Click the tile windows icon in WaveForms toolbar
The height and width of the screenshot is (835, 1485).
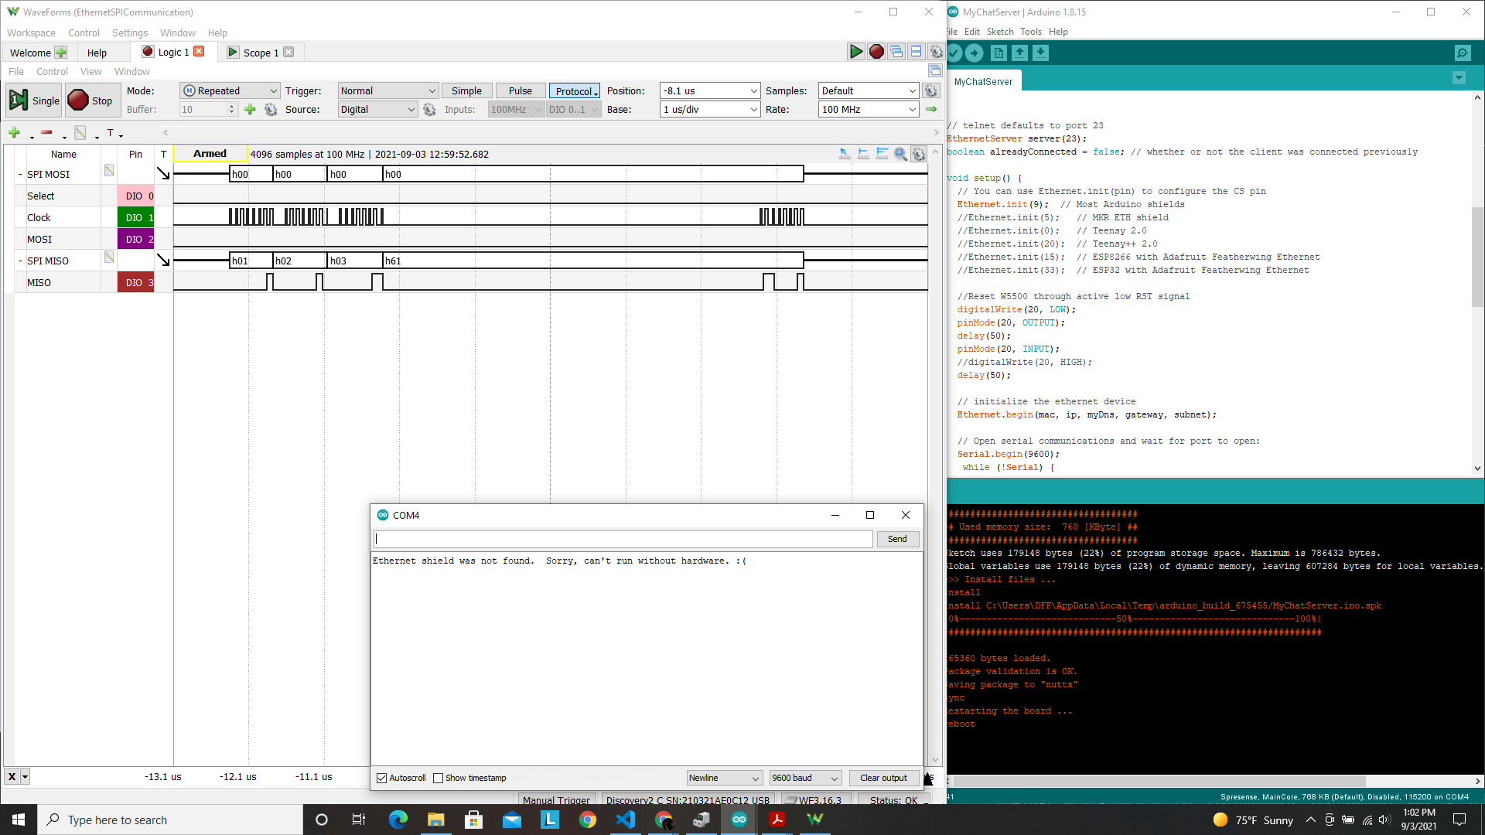917,52
